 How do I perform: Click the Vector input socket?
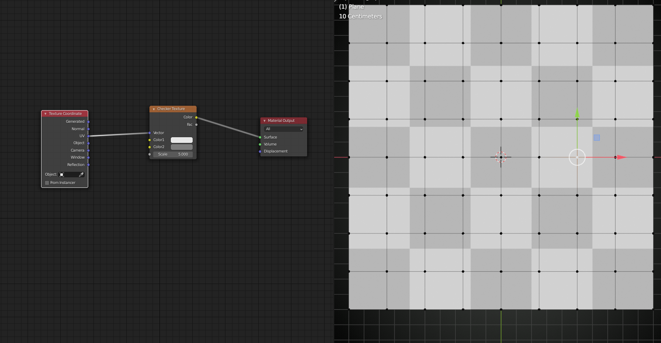tap(149, 133)
